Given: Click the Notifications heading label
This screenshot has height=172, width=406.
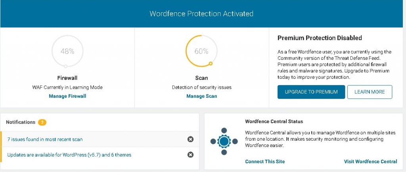Looking at the screenshot, I should click(x=21, y=122).
